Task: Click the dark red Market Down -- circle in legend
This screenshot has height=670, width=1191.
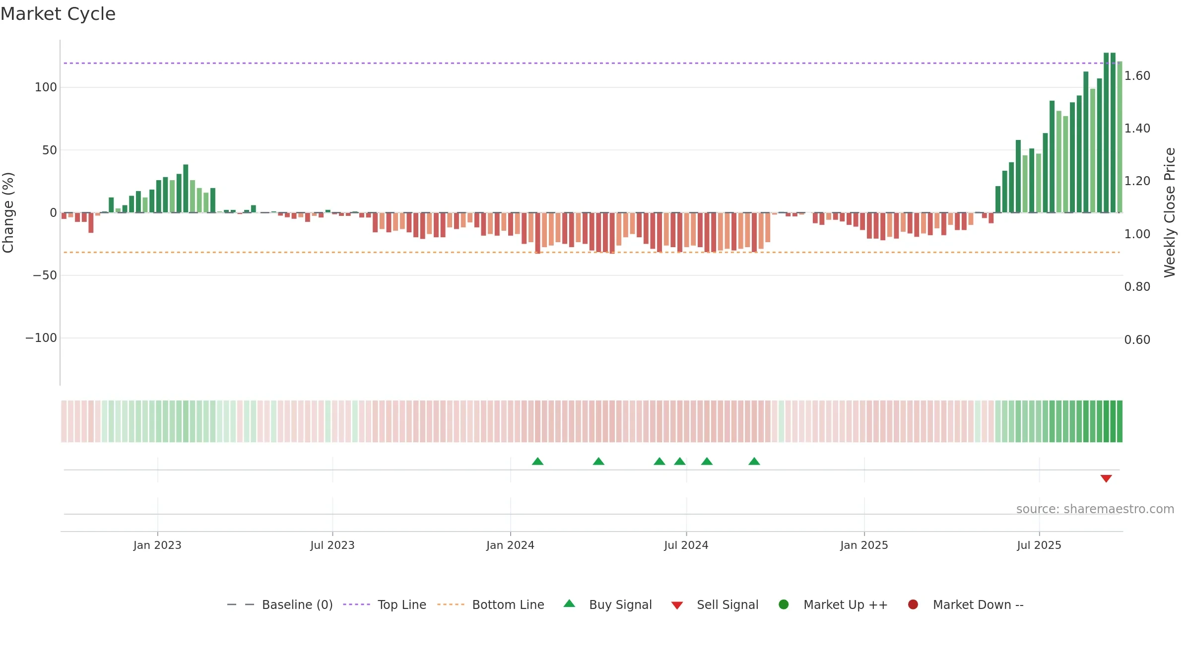Action: (x=913, y=604)
